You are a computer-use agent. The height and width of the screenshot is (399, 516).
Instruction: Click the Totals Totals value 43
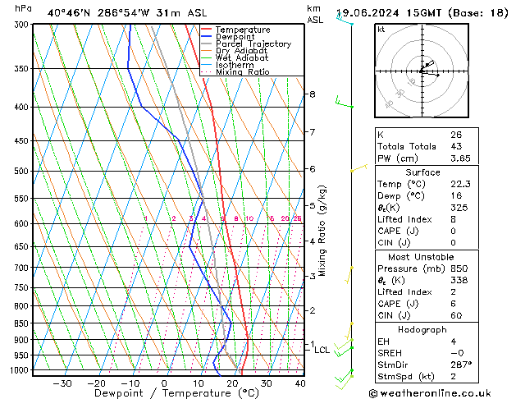[x=456, y=146]
